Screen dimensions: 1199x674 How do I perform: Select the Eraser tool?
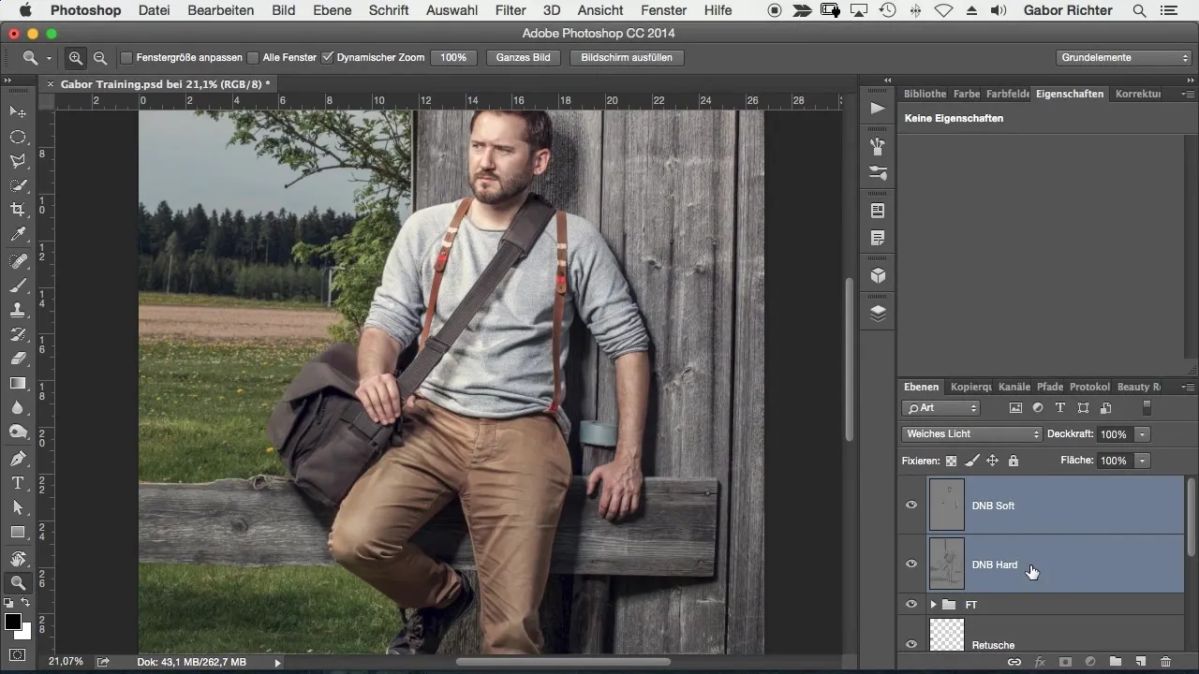(18, 359)
